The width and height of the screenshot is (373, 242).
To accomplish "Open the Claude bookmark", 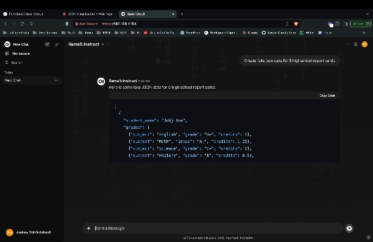I will pyautogui.click(x=250, y=33).
